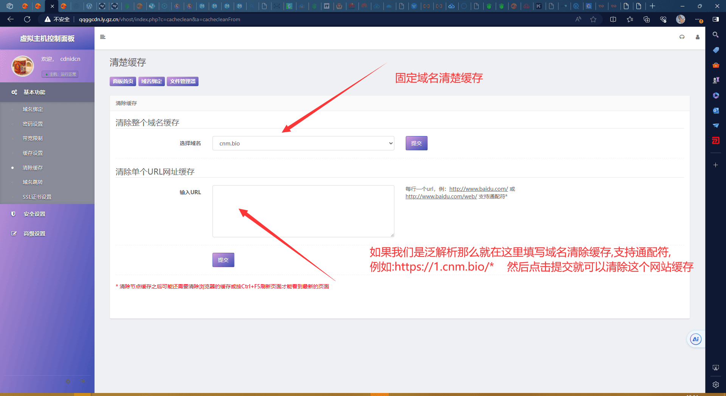Screen dimensions: 726x396
Task: Submit the URL cache clear 提交 button
Action: (223, 260)
